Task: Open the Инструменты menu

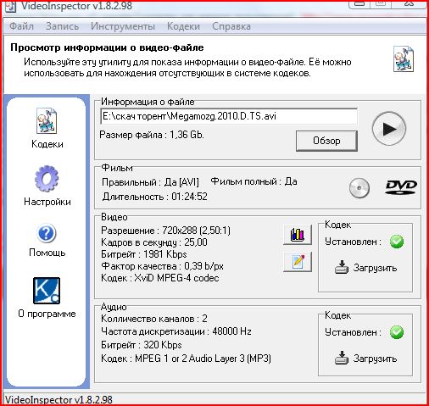Action: point(123,26)
